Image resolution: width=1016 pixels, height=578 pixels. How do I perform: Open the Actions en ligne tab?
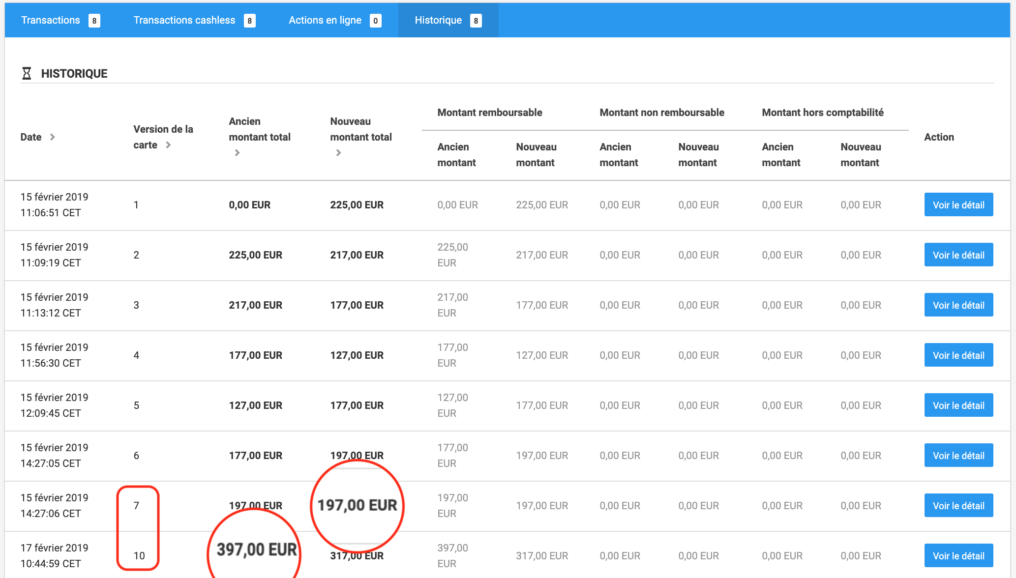point(325,20)
